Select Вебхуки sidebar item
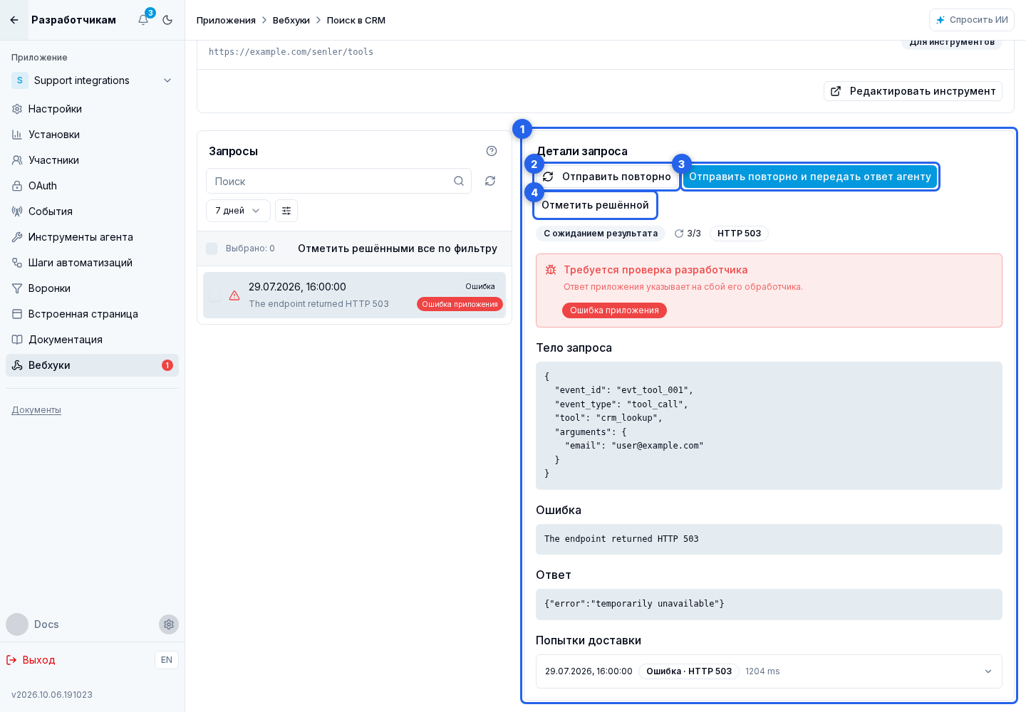Viewport: 1026px width, 712px height. [92, 365]
